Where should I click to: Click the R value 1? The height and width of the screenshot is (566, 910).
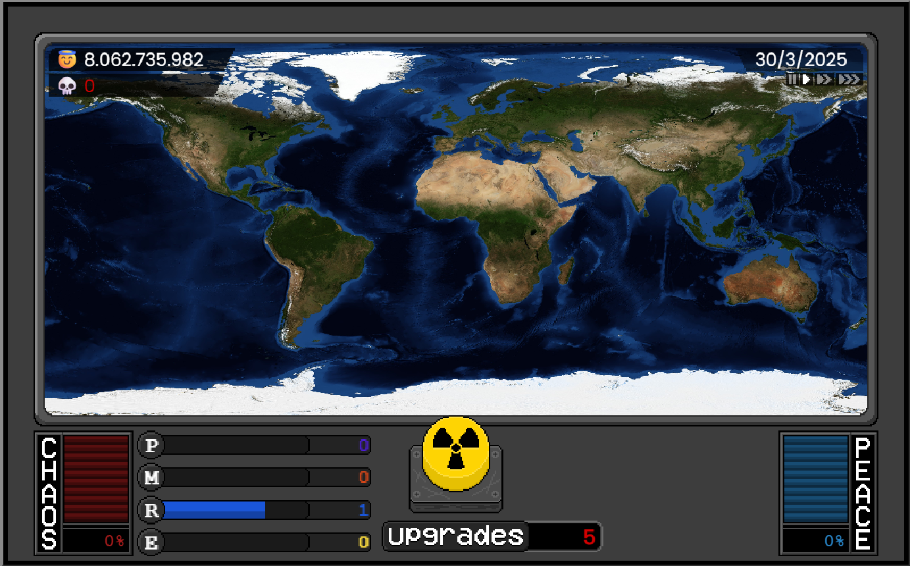click(363, 510)
